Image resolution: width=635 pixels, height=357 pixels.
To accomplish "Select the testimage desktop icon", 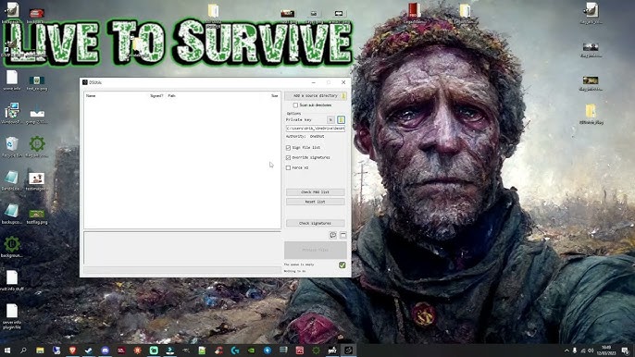I will pyautogui.click(x=36, y=181).
